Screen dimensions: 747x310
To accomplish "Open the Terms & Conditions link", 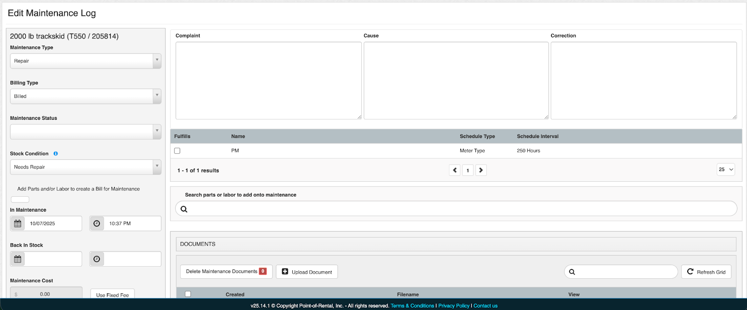I will click(412, 306).
